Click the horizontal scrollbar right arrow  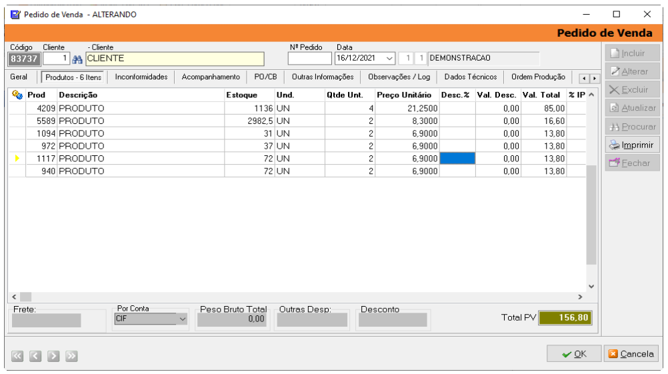tap(580, 297)
